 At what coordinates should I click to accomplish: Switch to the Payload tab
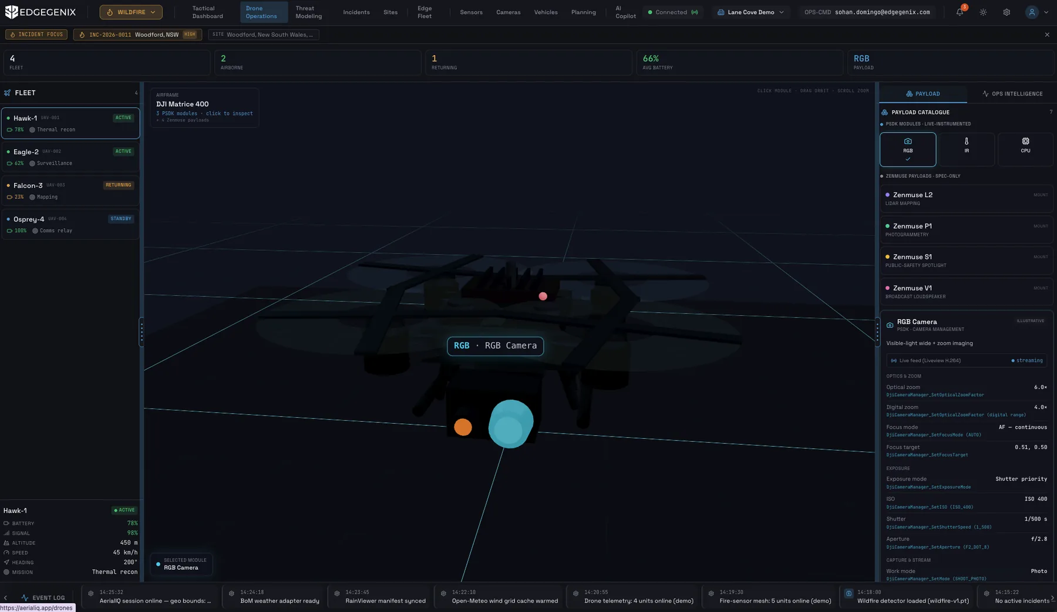[923, 94]
